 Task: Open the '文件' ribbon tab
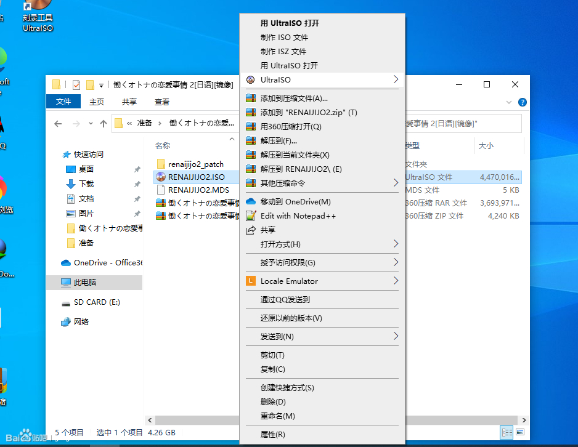click(x=63, y=102)
